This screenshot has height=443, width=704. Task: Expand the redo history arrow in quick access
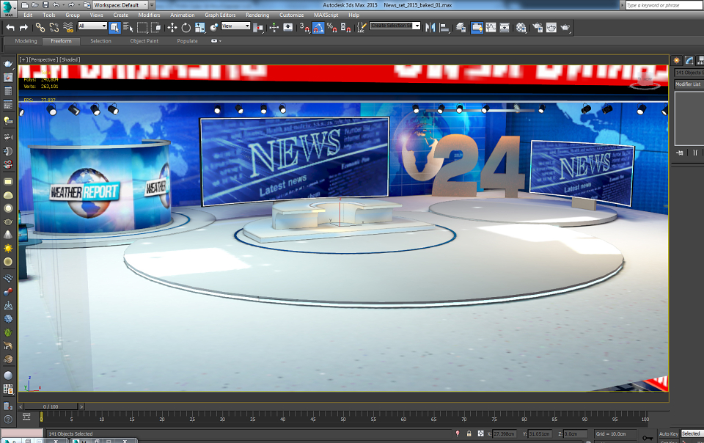pos(79,5)
